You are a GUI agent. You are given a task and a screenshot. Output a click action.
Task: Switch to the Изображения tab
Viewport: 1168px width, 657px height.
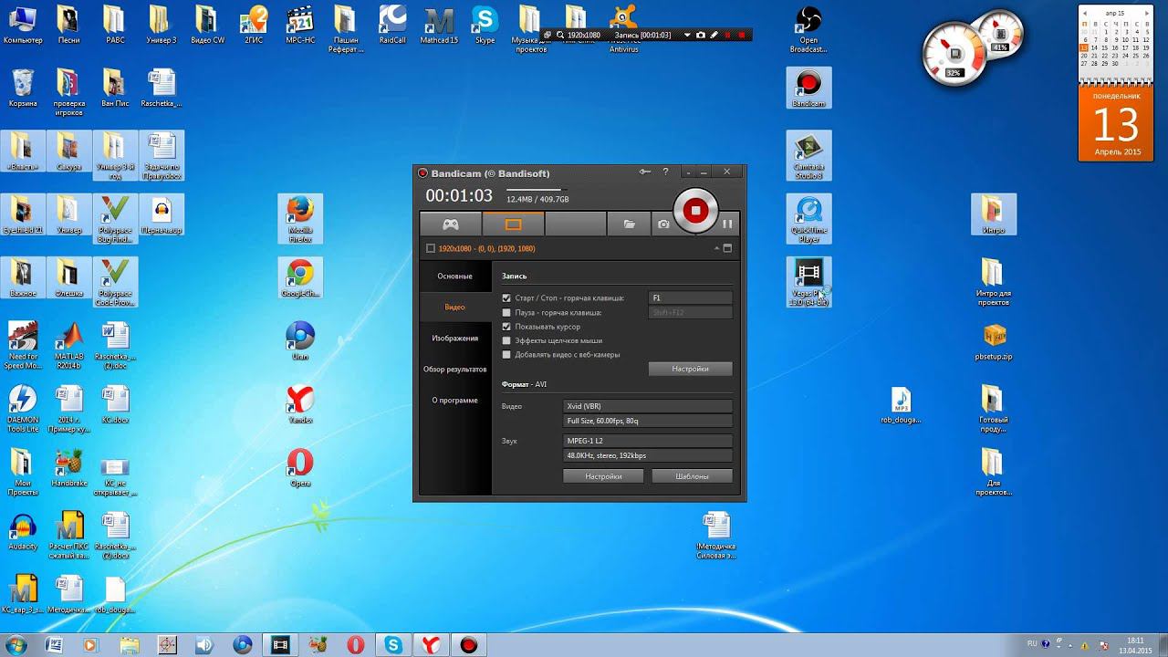(x=454, y=339)
